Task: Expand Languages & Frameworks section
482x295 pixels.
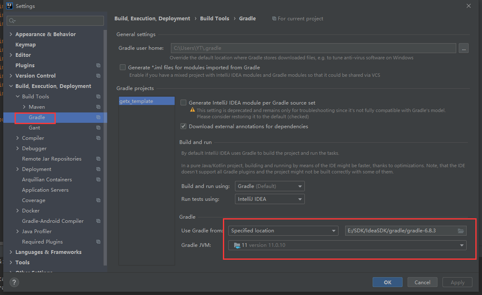Action: click(x=11, y=252)
